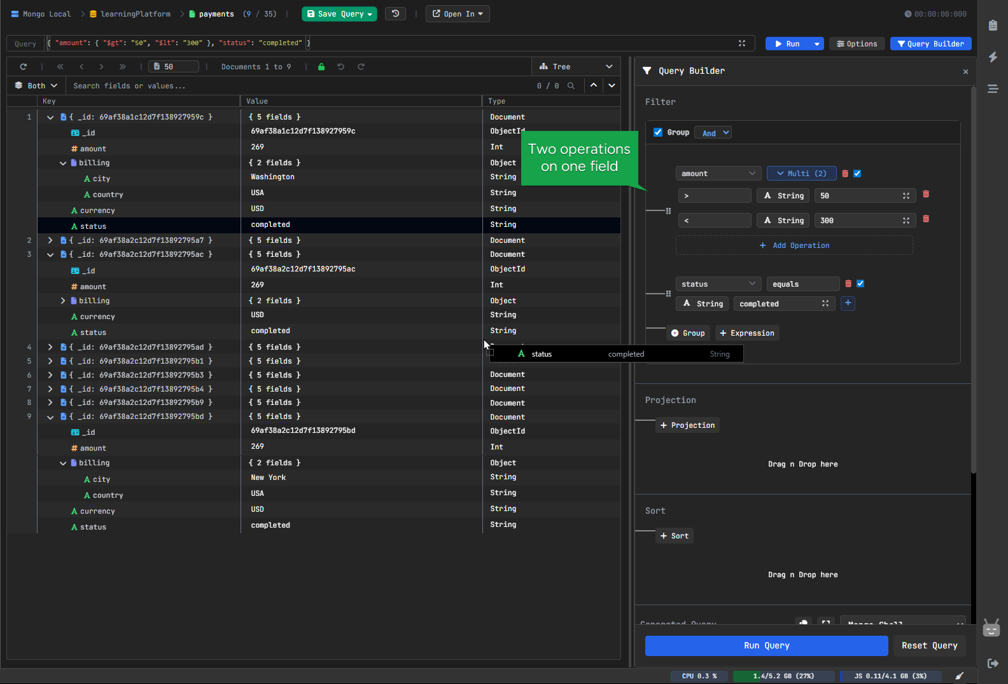The width and height of the screenshot is (1008, 684).
Task: Go to first page of documents
Action: click(60, 67)
